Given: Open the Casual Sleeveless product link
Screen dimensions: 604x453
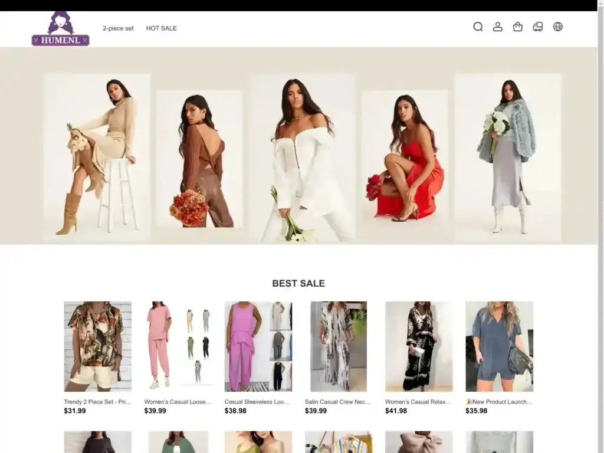Looking at the screenshot, I should [258, 401].
